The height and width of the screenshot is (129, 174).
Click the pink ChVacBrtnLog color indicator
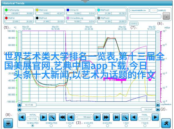[x=68, y=18]
